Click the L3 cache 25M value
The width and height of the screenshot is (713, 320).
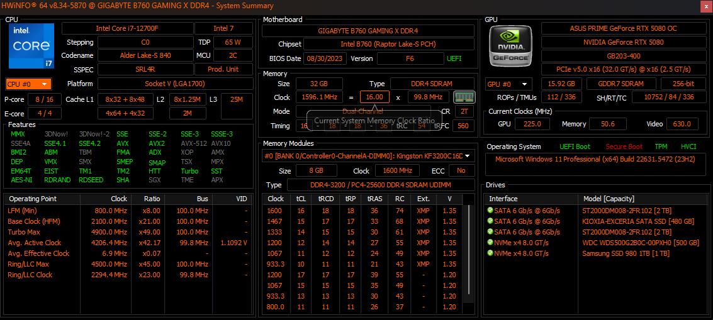point(237,99)
